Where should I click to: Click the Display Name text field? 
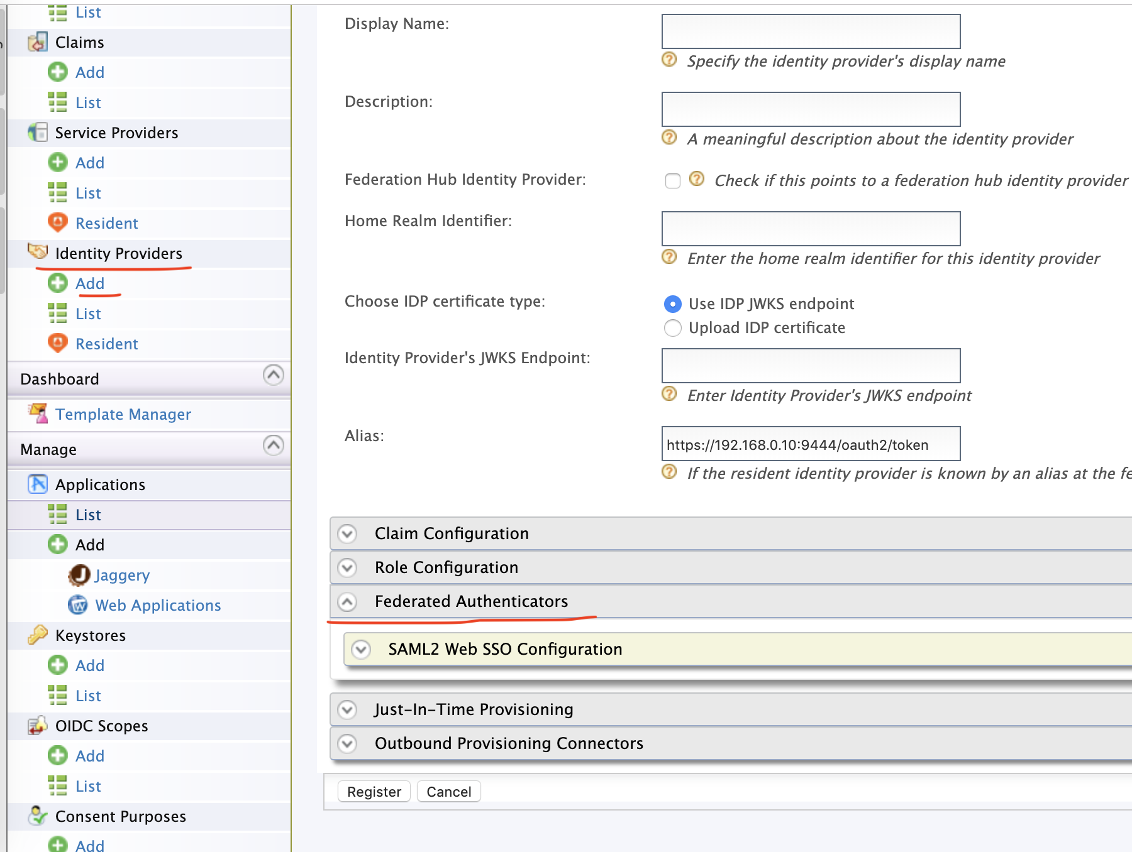click(811, 31)
